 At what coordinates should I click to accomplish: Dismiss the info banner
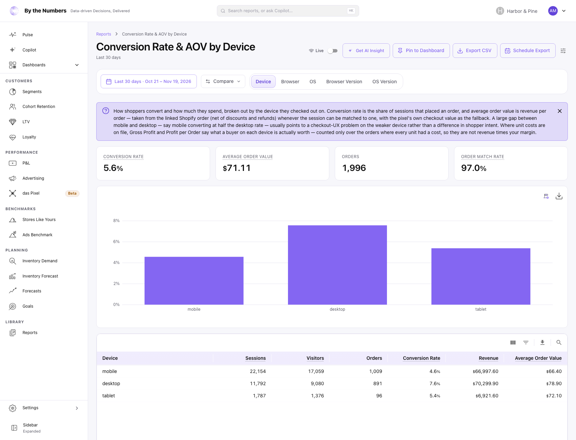pyautogui.click(x=560, y=111)
